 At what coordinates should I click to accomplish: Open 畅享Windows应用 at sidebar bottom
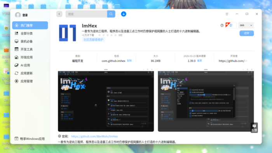click(x=30, y=139)
